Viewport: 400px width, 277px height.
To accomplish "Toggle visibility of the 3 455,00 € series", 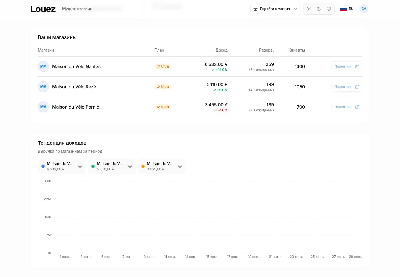I will tap(180, 166).
